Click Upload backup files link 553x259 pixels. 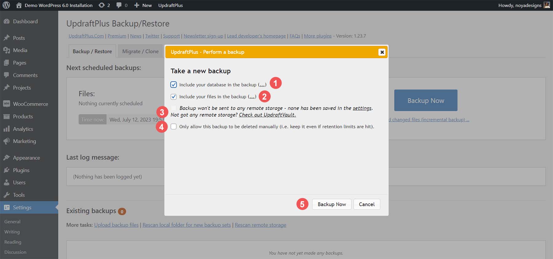pyautogui.click(x=116, y=225)
